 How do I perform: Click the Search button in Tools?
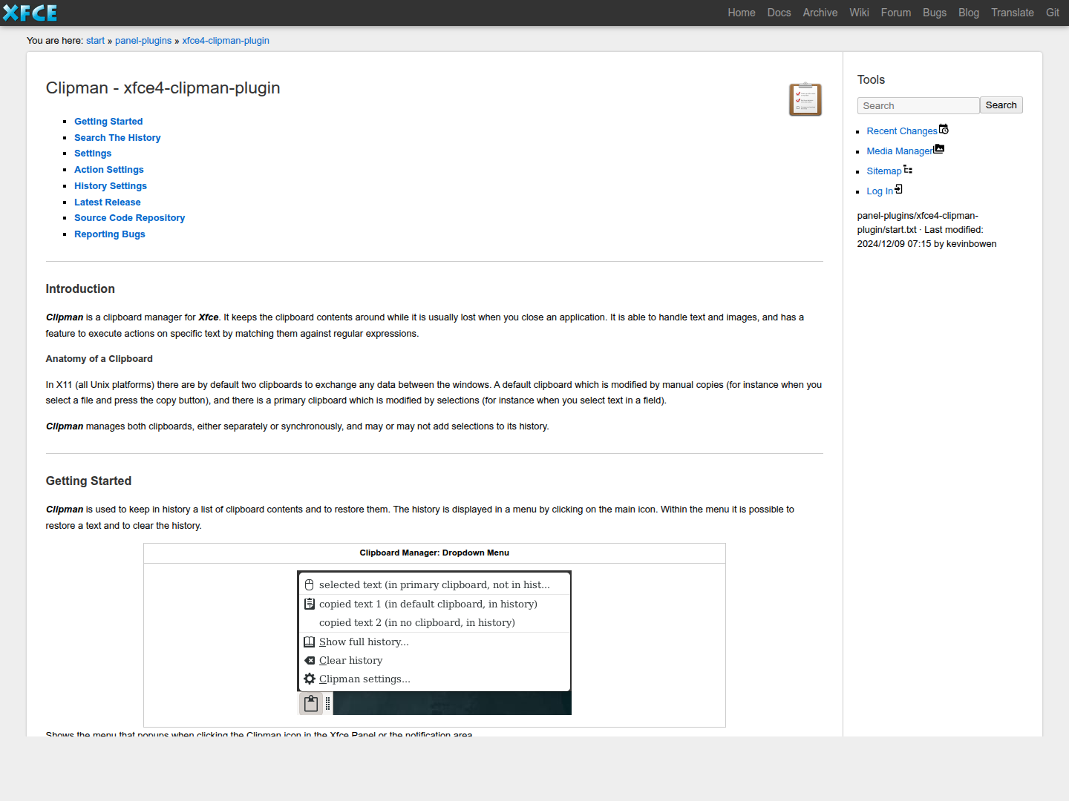1001,105
